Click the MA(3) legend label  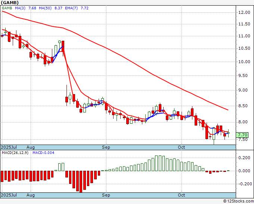coord(20,8)
